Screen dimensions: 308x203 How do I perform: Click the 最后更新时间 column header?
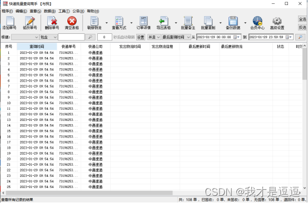(x=200, y=47)
